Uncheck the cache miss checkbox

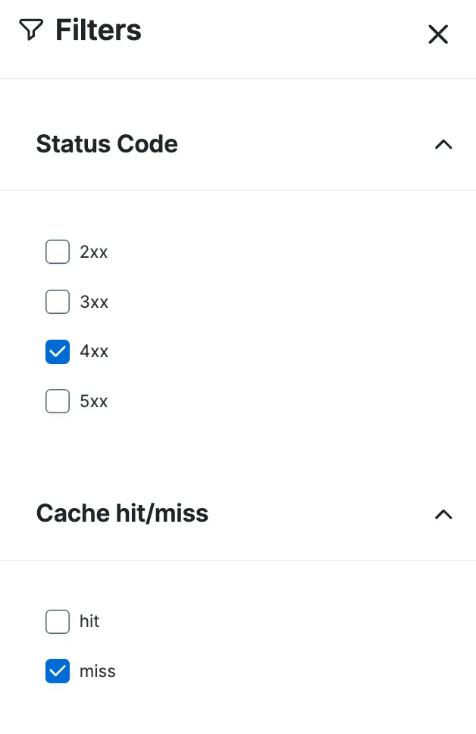58,671
